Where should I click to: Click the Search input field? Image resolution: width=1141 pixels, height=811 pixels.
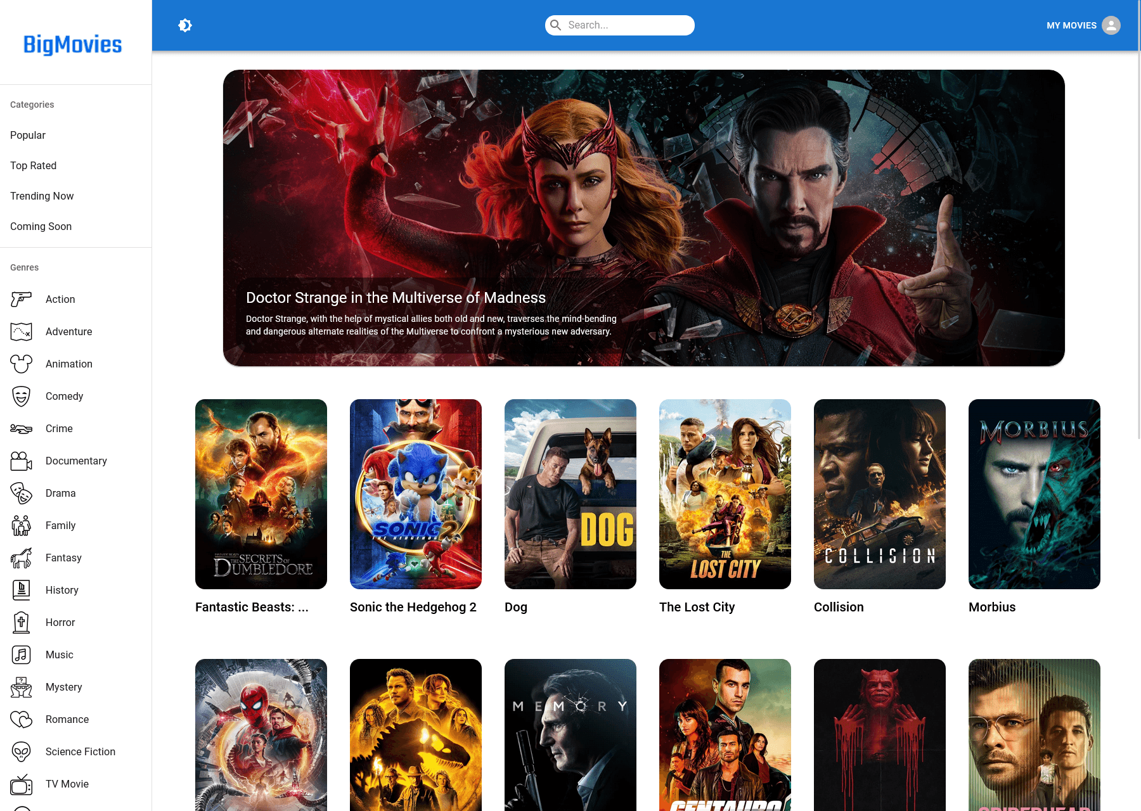tap(620, 25)
